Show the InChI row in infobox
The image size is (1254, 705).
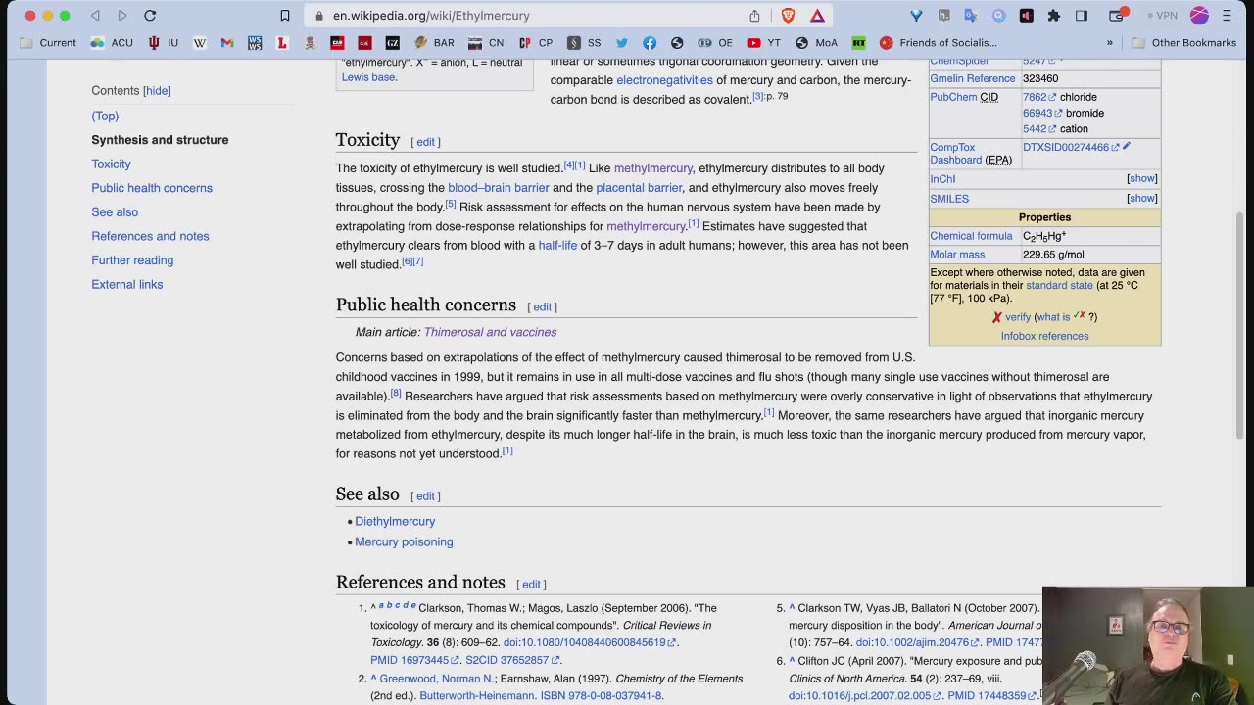tap(1141, 179)
